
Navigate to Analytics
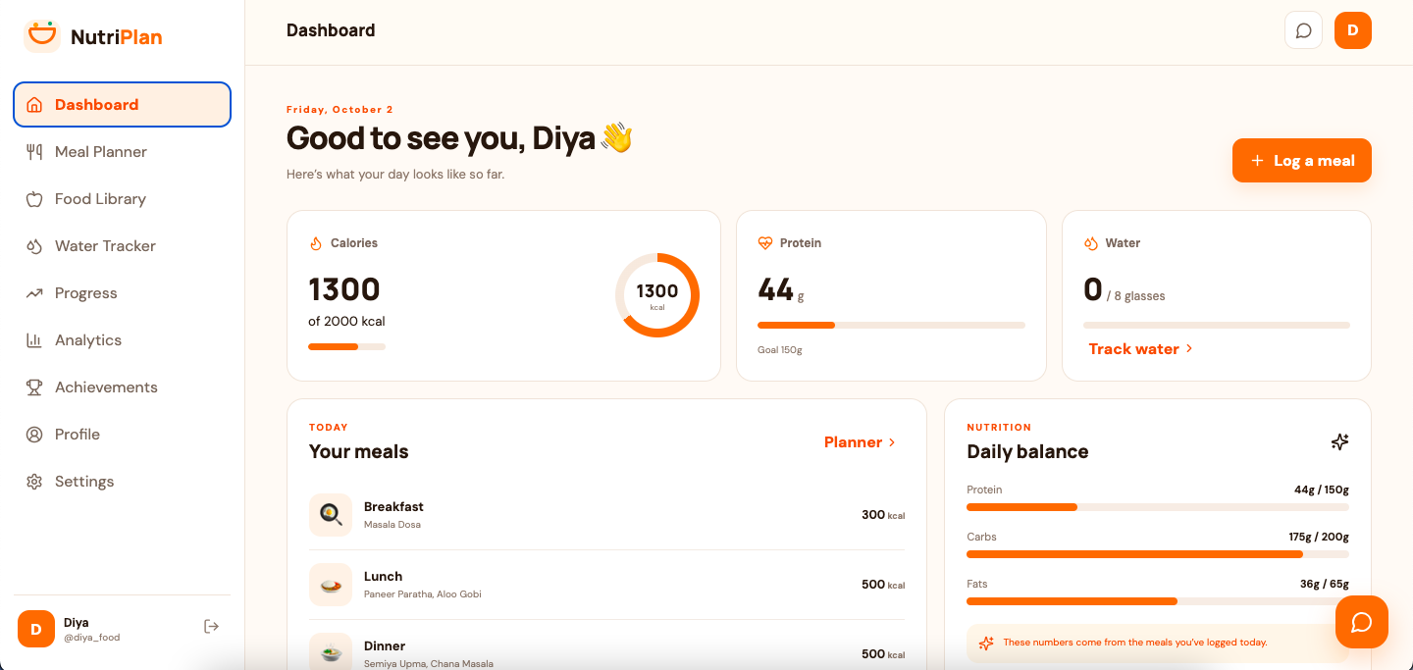(122, 340)
